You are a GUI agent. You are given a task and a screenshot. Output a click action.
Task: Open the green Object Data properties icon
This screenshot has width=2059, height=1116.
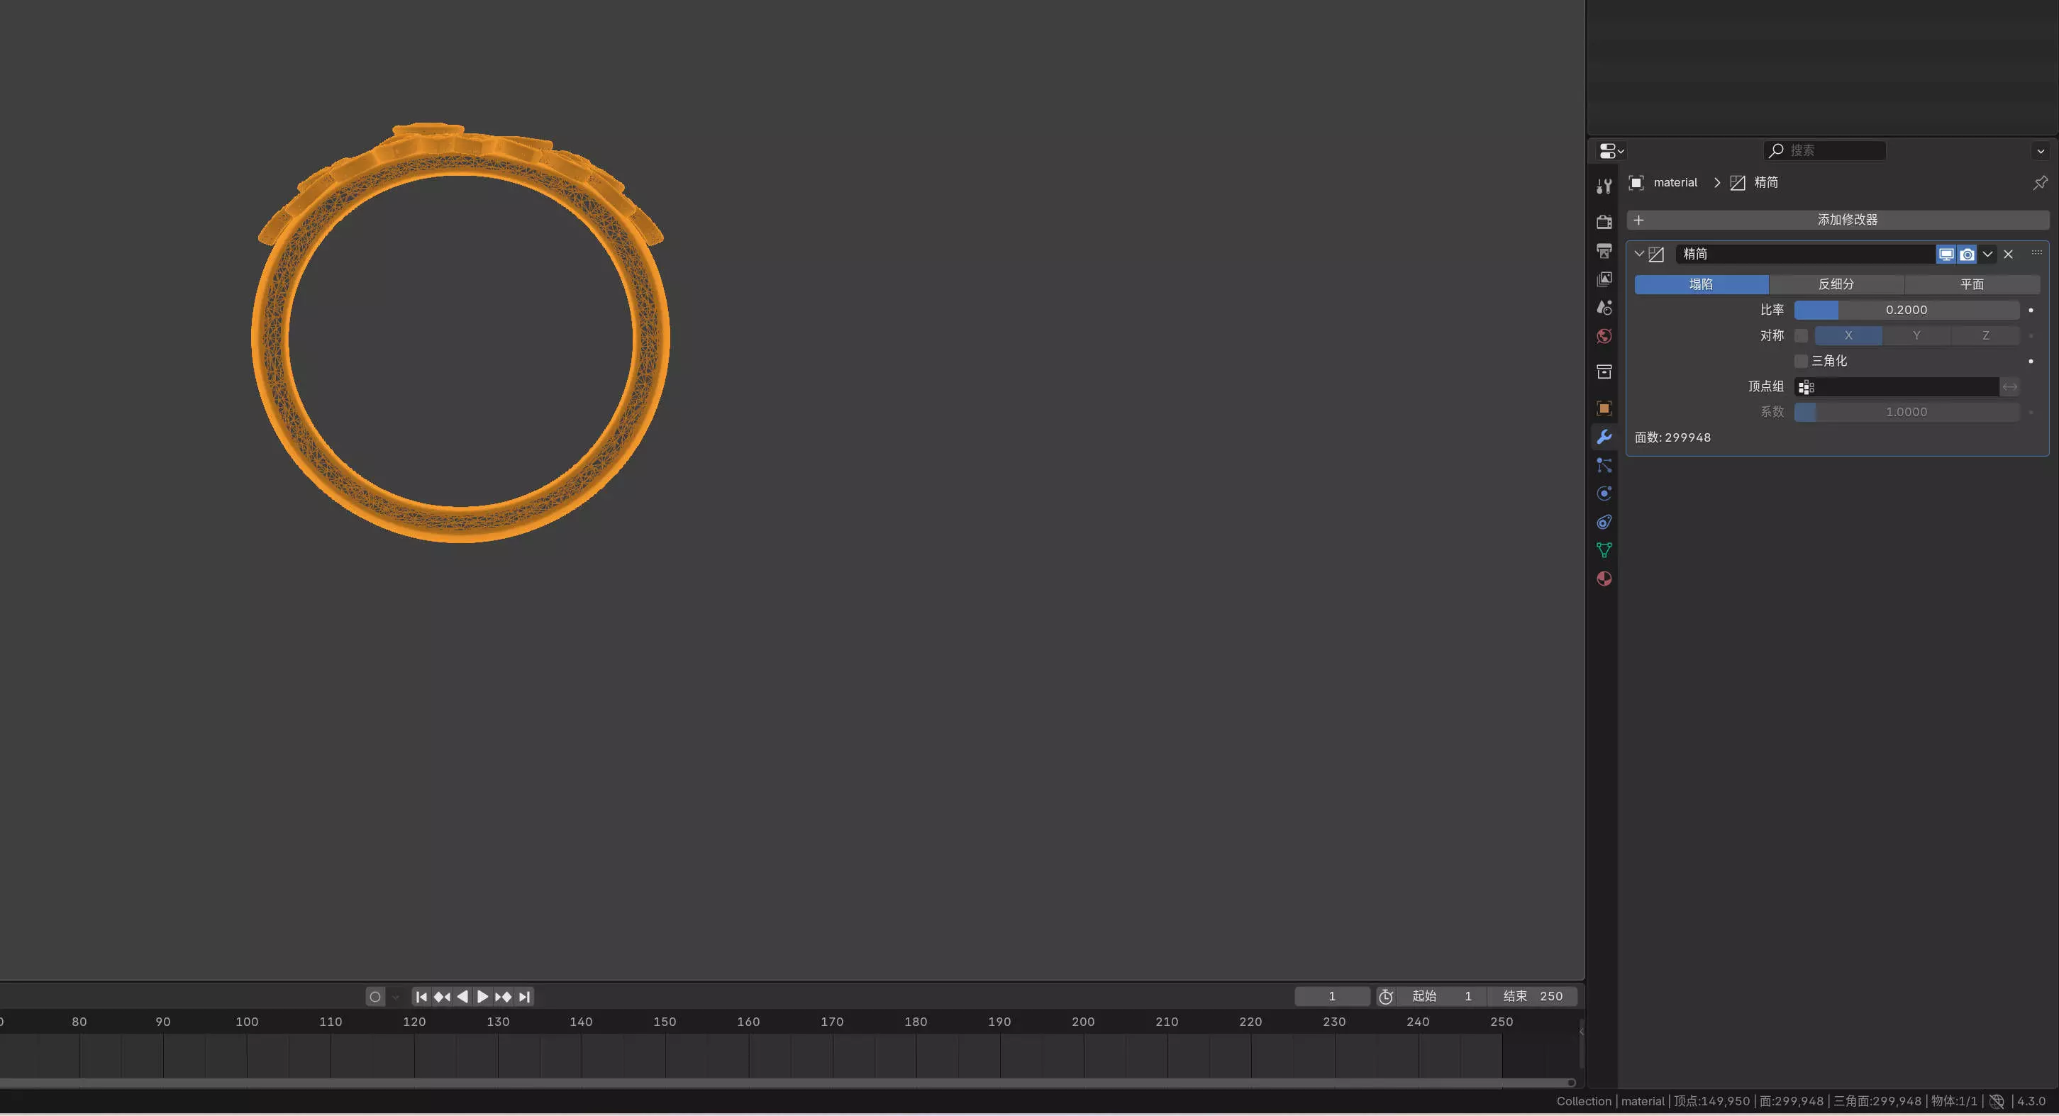(x=1604, y=550)
